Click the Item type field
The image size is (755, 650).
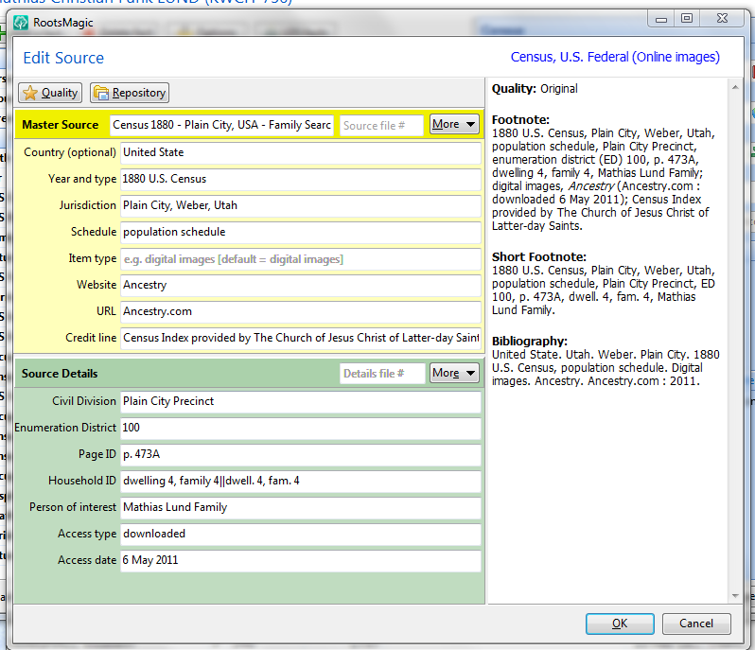tap(301, 259)
